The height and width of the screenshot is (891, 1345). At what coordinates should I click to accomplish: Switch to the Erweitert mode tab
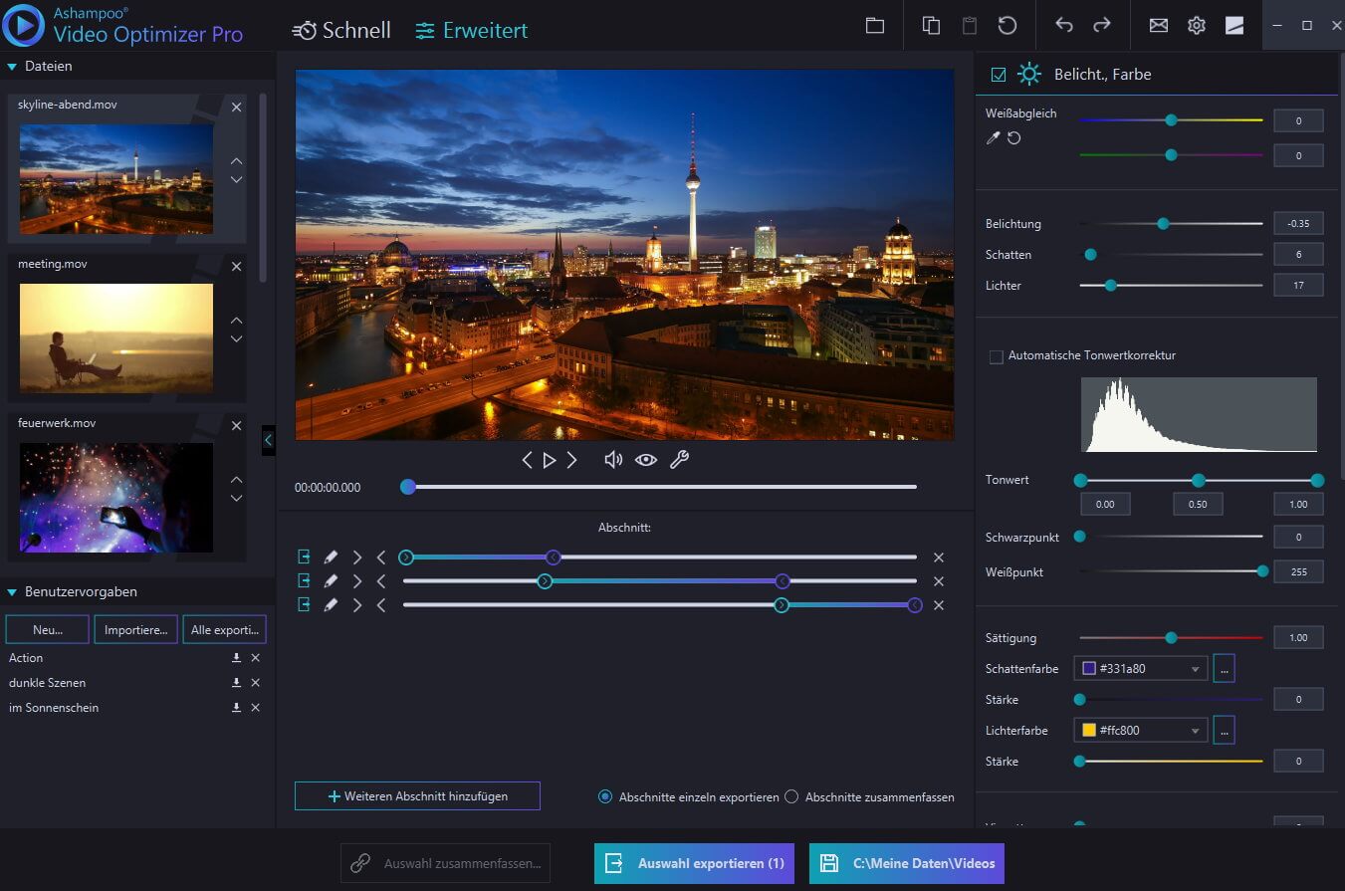pos(472,31)
